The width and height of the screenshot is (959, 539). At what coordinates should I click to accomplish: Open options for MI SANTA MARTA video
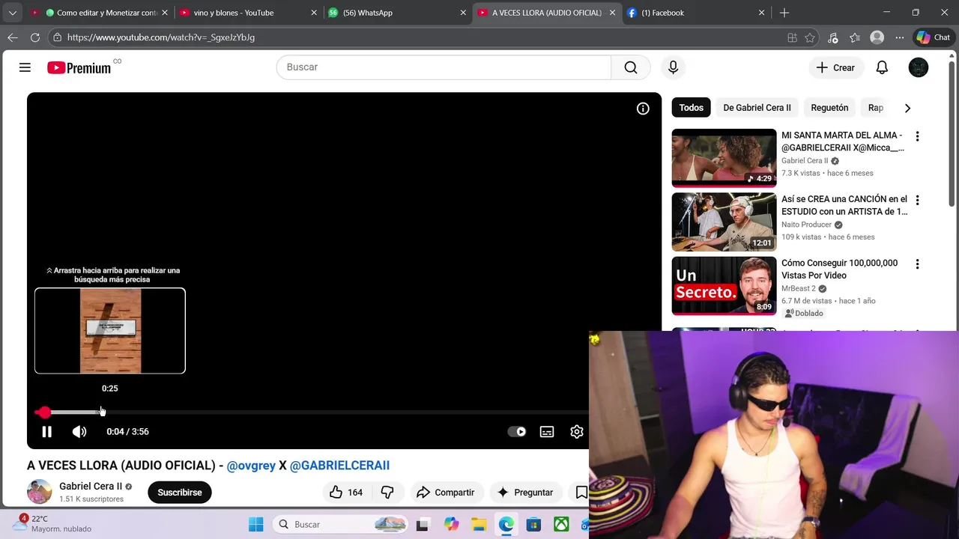click(917, 136)
